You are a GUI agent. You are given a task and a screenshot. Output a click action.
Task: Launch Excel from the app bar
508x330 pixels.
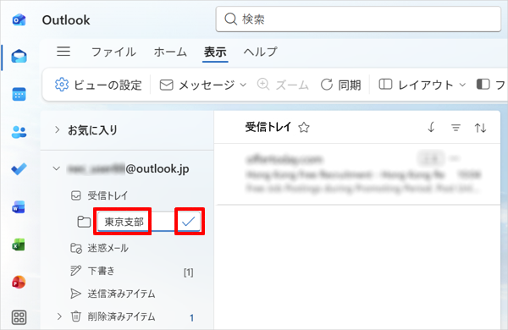point(19,245)
